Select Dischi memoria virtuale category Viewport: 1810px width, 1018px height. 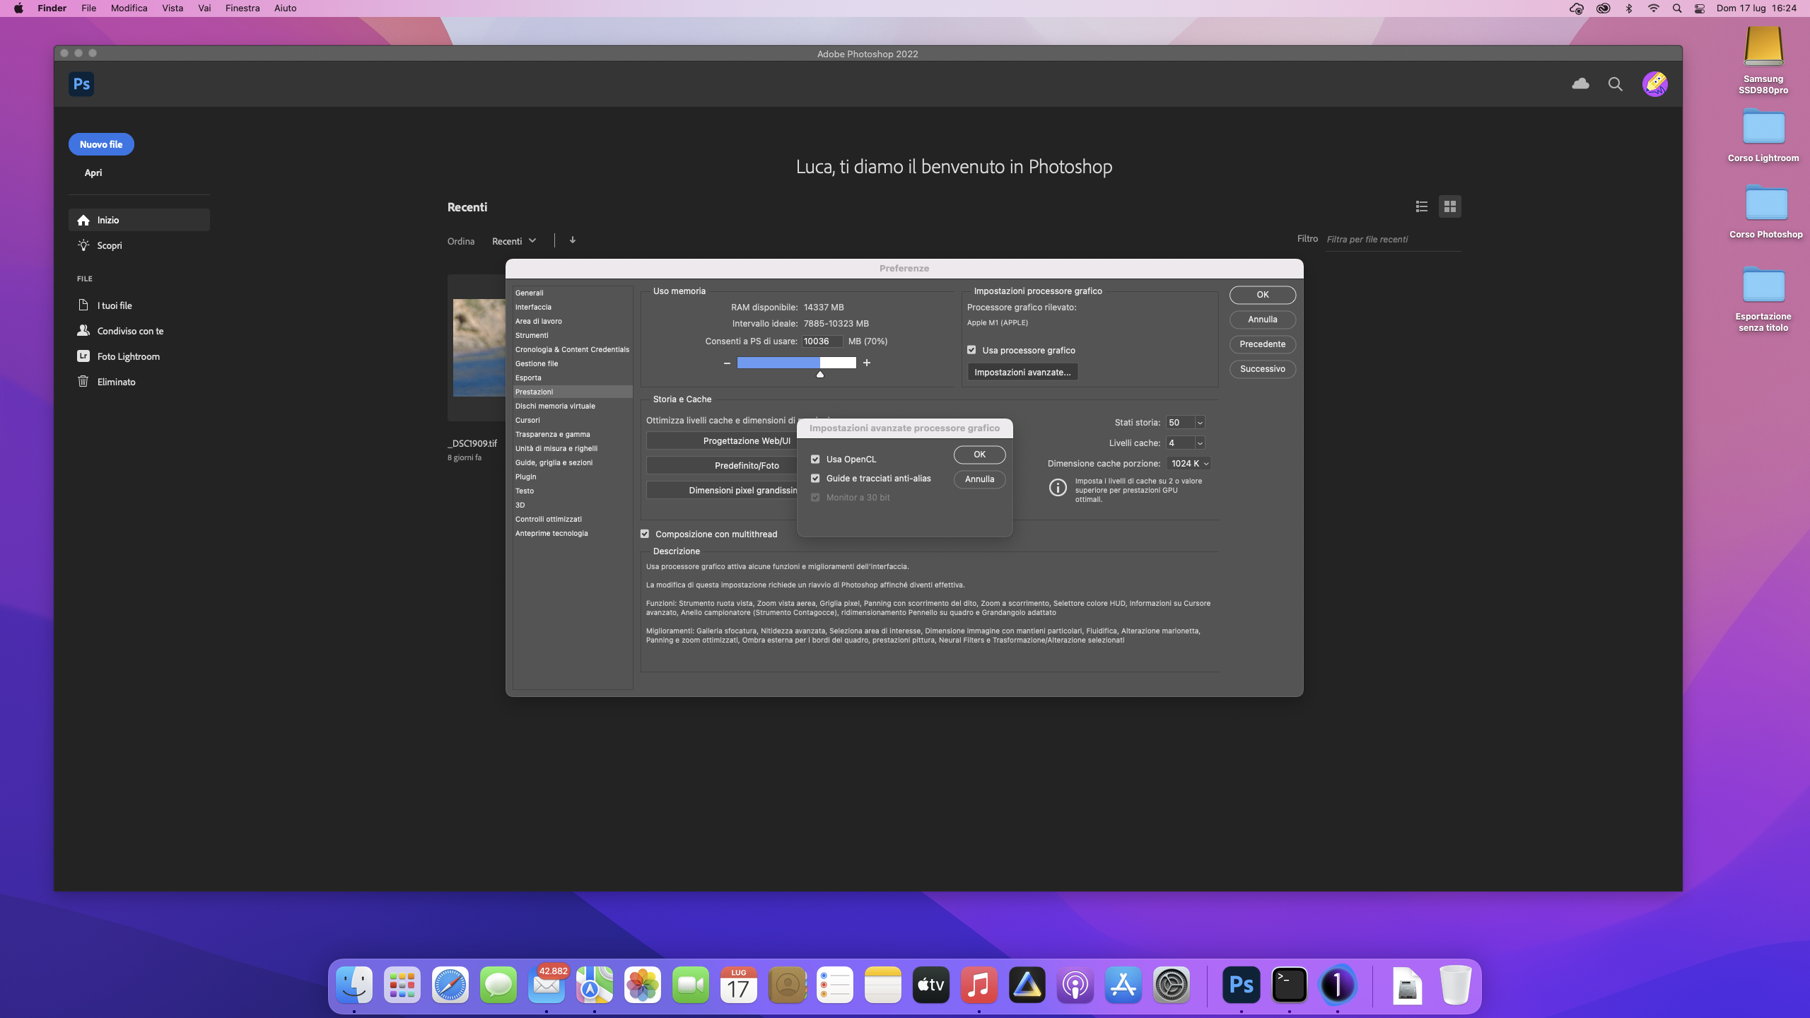[573, 406]
